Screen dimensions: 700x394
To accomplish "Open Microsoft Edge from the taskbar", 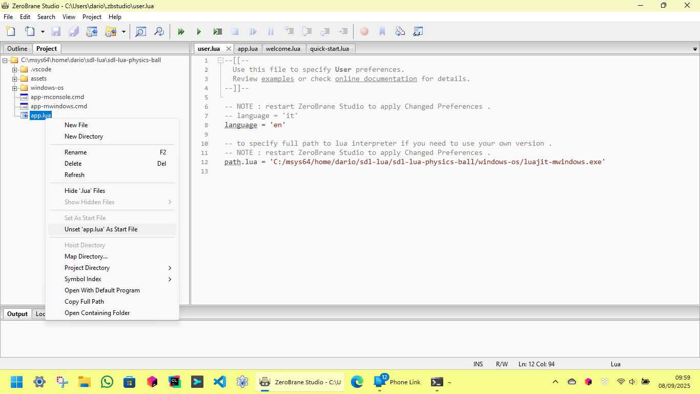I will [357, 382].
